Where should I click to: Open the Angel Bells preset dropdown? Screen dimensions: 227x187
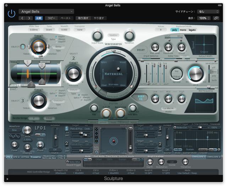(x=46, y=12)
